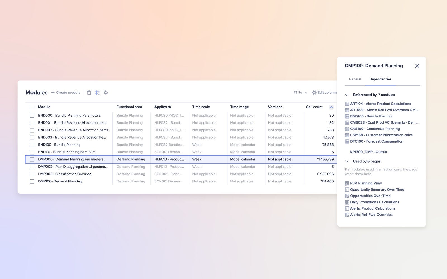Image resolution: width=447 pixels, height=279 pixels.
Task: Click the Cell count sort arrow
Action: click(x=331, y=107)
